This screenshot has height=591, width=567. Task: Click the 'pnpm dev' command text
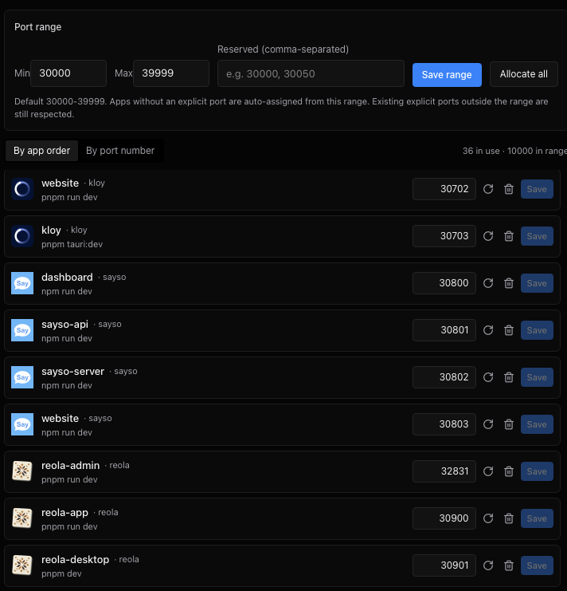pyautogui.click(x=61, y=573)
